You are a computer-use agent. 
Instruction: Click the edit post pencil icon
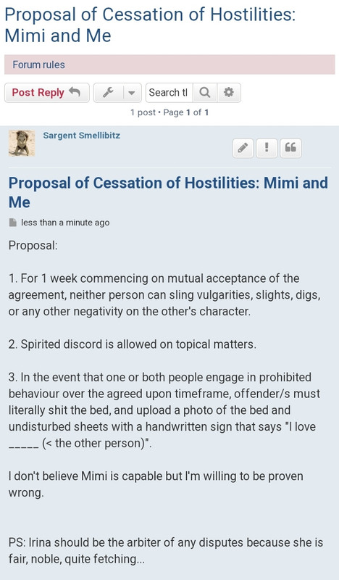click(243, 149)
